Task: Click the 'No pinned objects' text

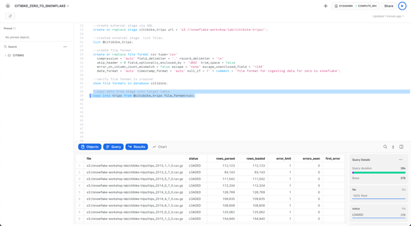Action: 17,38
